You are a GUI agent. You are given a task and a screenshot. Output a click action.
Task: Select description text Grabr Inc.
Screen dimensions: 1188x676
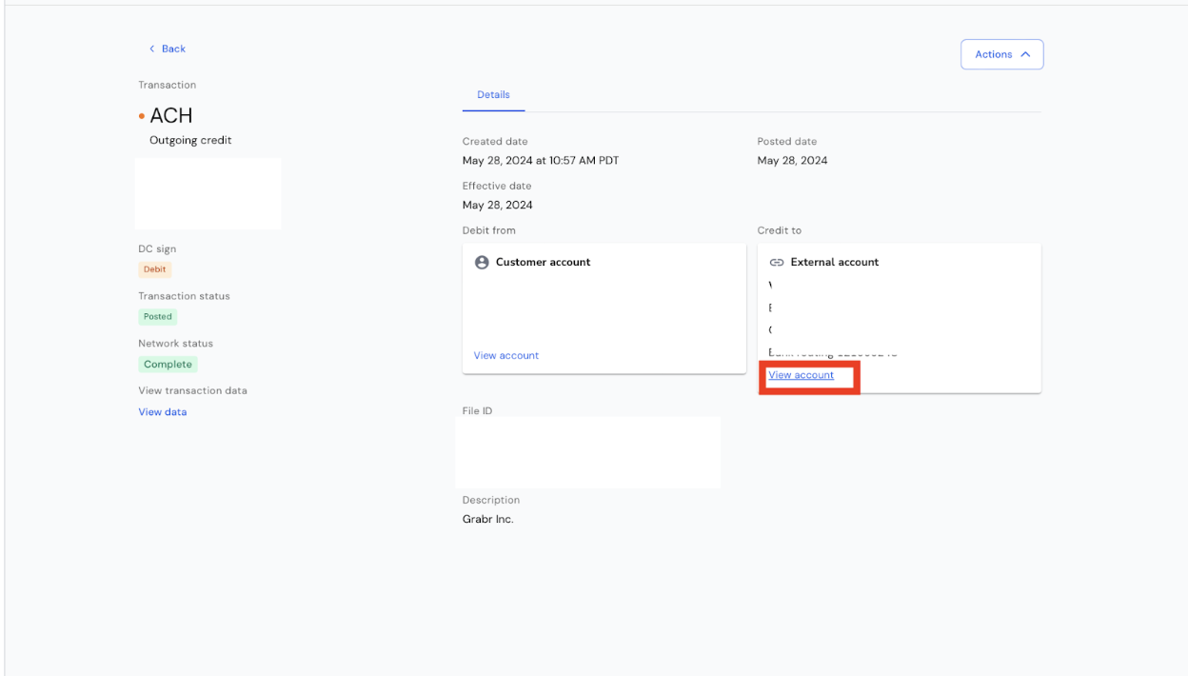point(488,519)
